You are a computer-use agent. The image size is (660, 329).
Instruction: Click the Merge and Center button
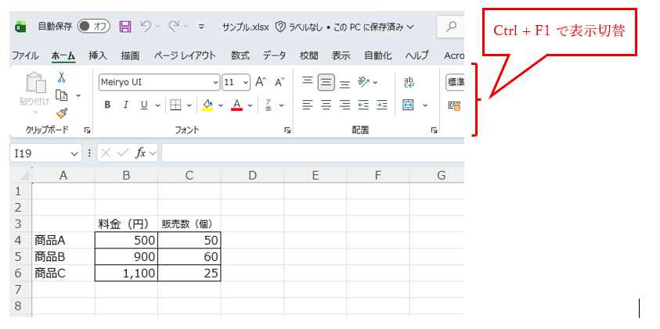(x=409, y=105)
